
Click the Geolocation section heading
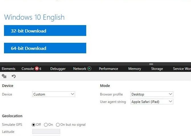pos(12,116)
